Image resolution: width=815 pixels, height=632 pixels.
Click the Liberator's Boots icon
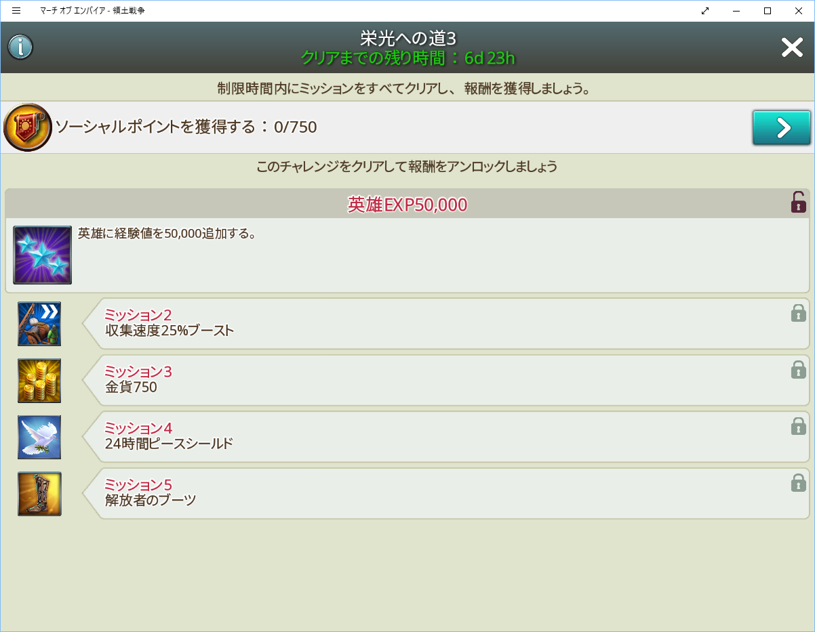point(39,494)
